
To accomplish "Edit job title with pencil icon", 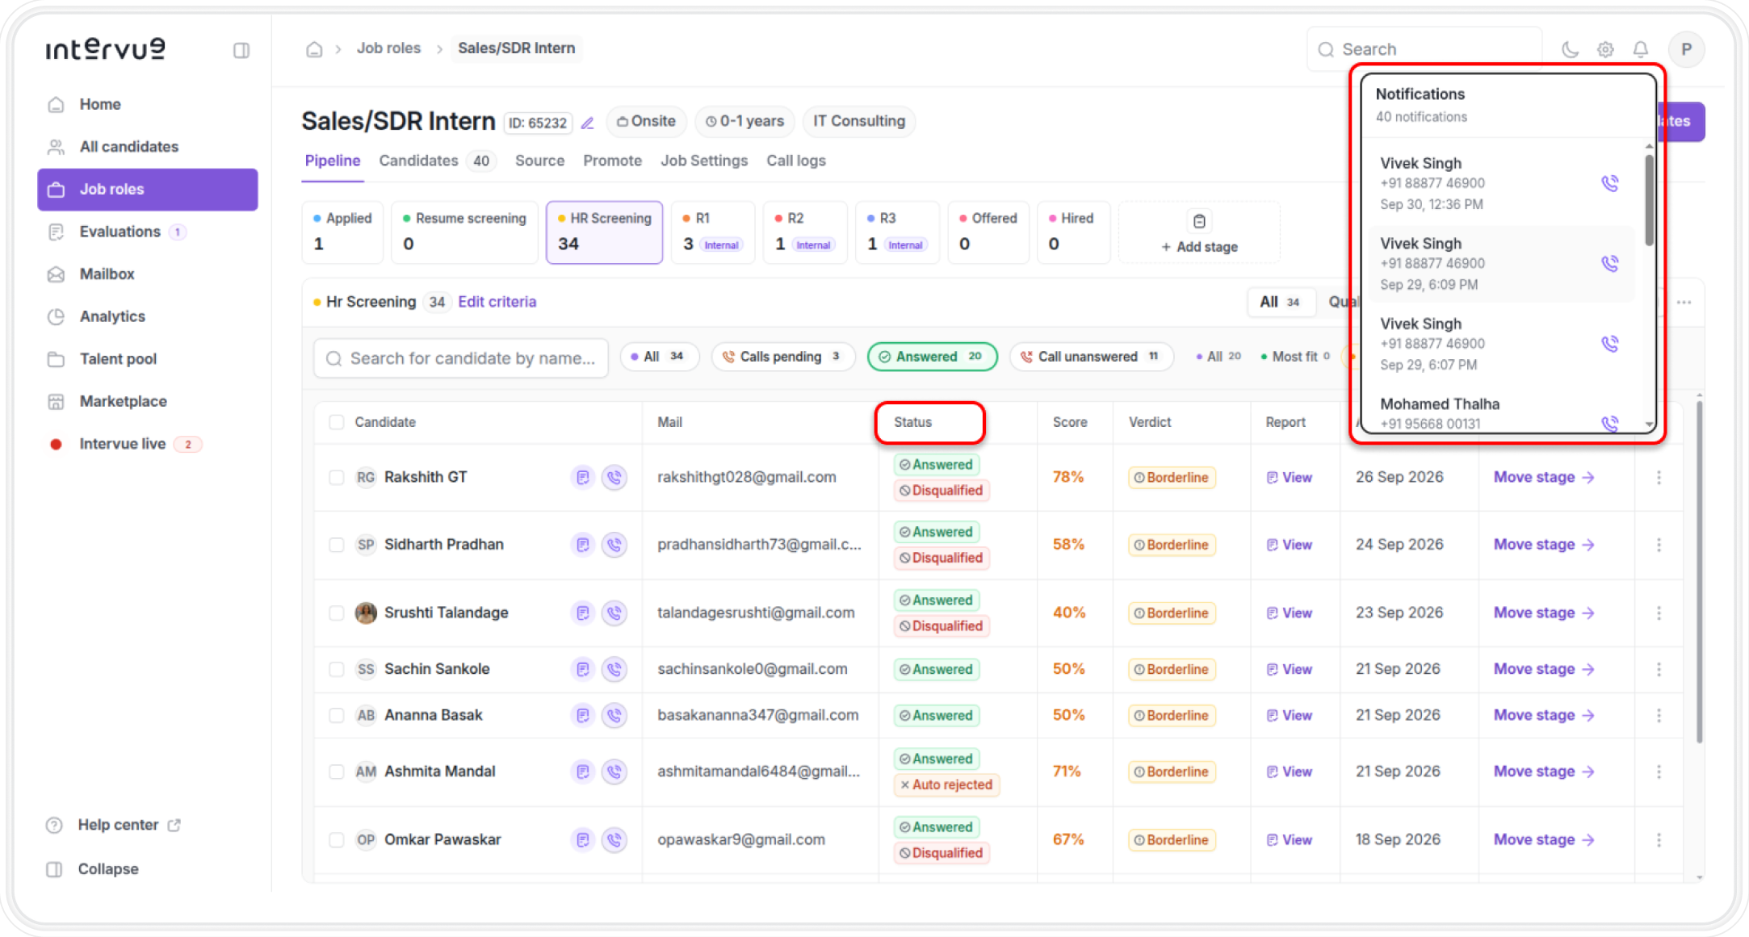I will tap(588, 123).
